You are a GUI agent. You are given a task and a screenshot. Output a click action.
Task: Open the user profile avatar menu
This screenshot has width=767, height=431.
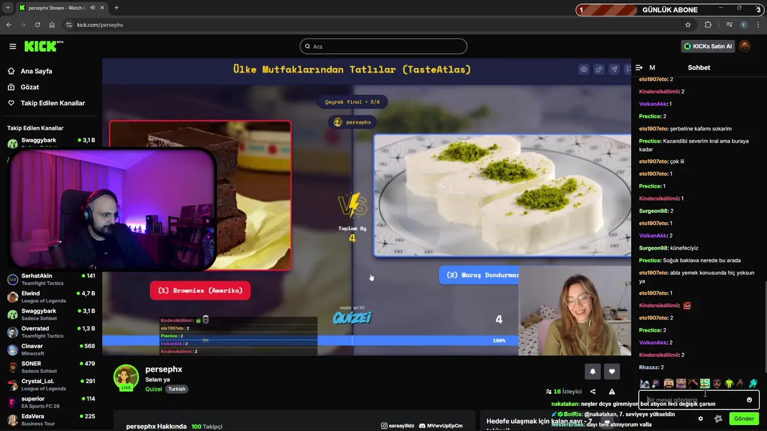(x=745, y=46)
